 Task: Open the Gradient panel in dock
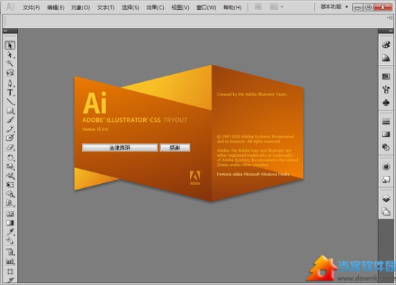pyautogui.click(x=386, y=134)
